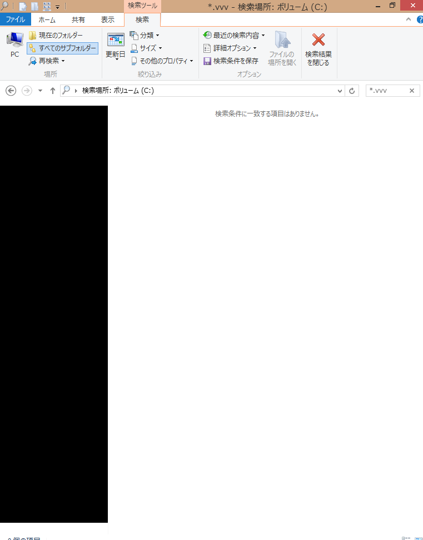Open the 再検索 dropdown
423x540 pixels.
coord(47,61)
